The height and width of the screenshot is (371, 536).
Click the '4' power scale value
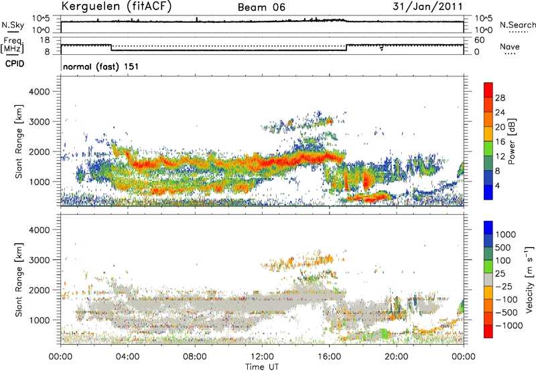[x=498, y=185]
